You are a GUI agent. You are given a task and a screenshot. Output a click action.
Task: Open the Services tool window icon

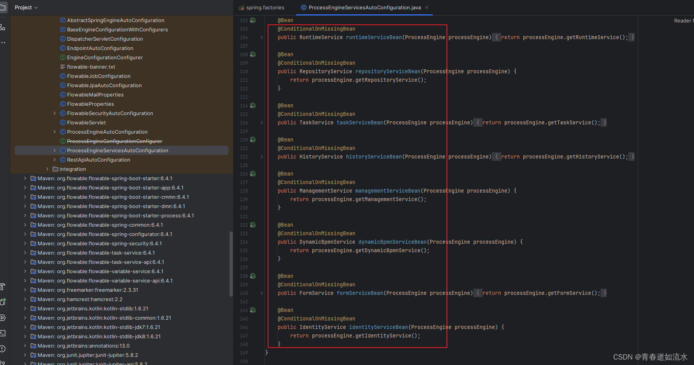click(3, 318)
